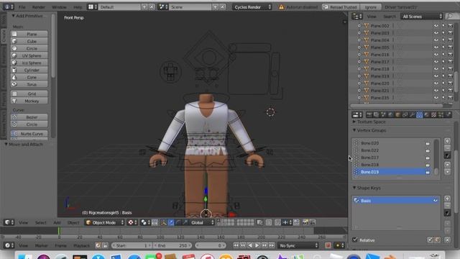Toggle renderability of Plane.005
The width and height of the screenshot is (460, 259).
click(x=451, y=47)
